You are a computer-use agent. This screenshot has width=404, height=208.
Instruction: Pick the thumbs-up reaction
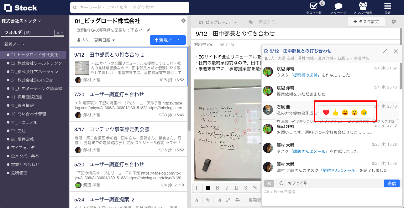(x=336, y=112)
